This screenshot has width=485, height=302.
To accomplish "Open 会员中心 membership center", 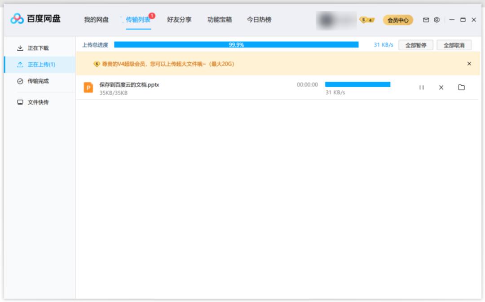I will (397, 20).
